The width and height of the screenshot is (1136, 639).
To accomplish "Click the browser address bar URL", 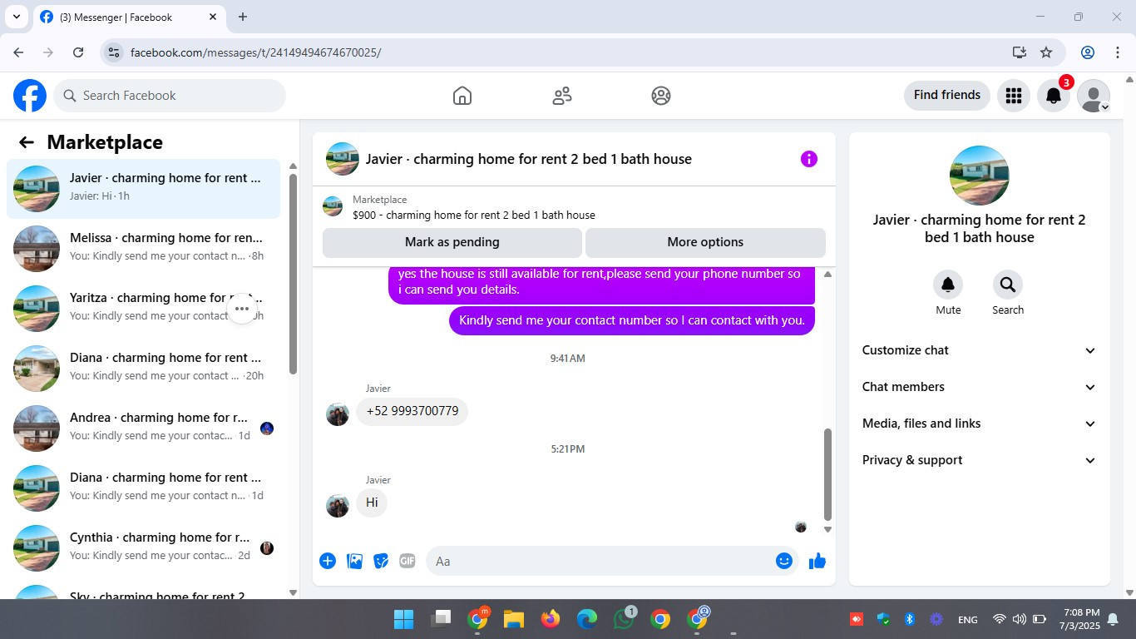I will (x=256, y=52).
